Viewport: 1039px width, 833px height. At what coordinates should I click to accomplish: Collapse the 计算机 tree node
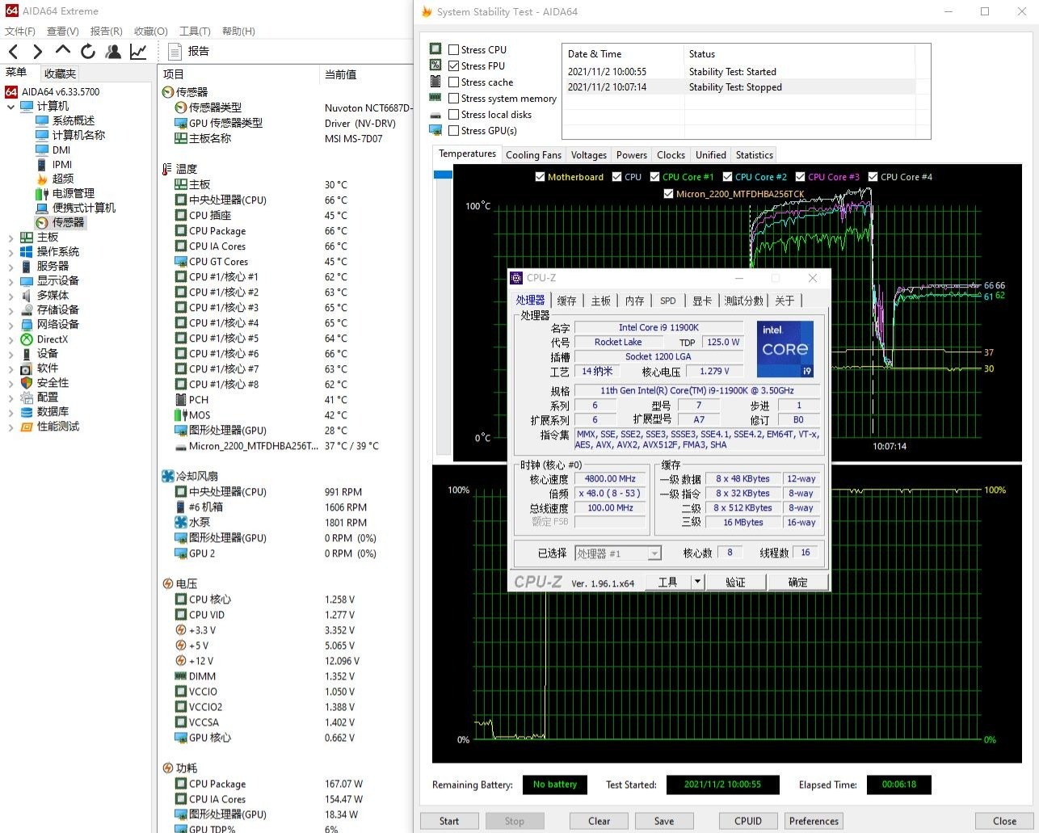coord(11,107)
